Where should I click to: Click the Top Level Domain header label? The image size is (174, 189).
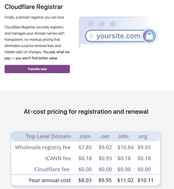pos(48,136)
